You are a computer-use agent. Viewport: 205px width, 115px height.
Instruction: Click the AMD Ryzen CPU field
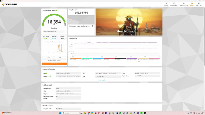tap(108, 73)
